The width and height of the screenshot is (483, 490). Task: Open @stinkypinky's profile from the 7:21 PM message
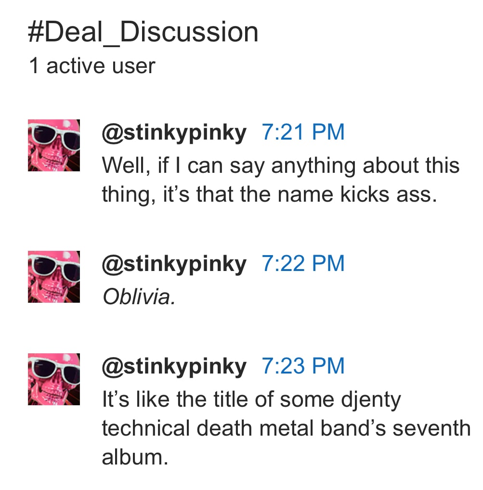point(174,132)
